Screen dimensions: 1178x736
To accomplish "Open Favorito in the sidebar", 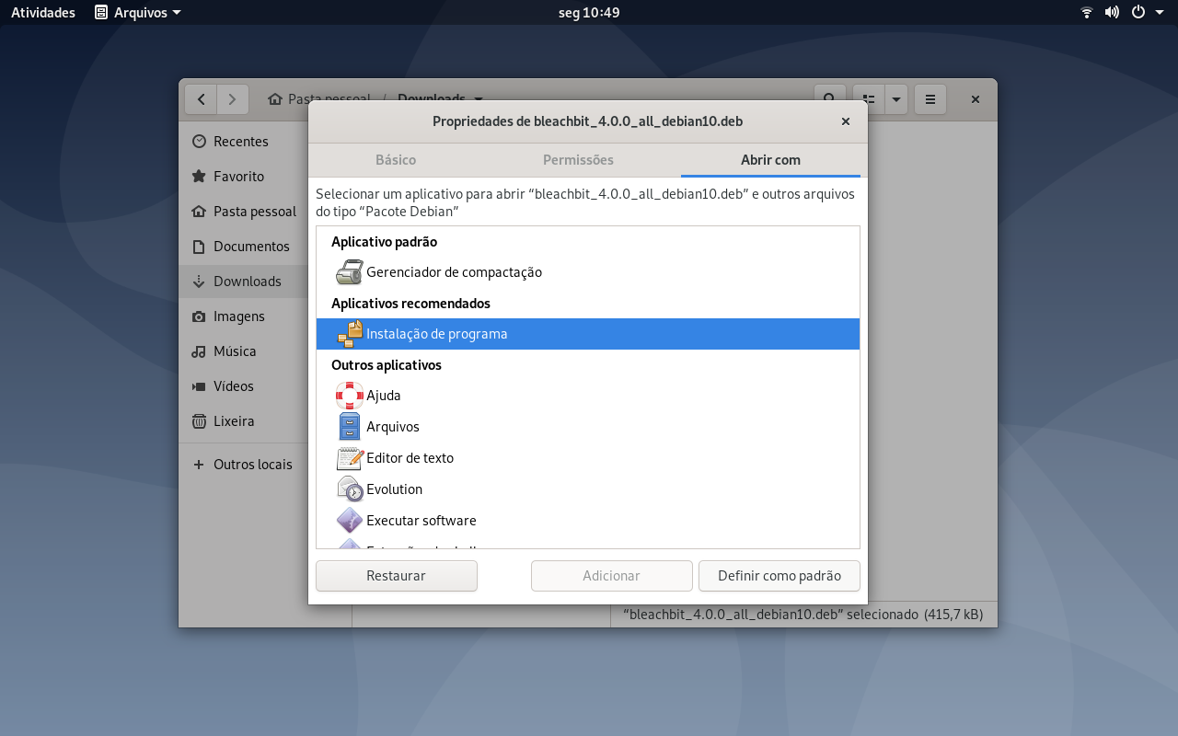I will pos(243,177).
